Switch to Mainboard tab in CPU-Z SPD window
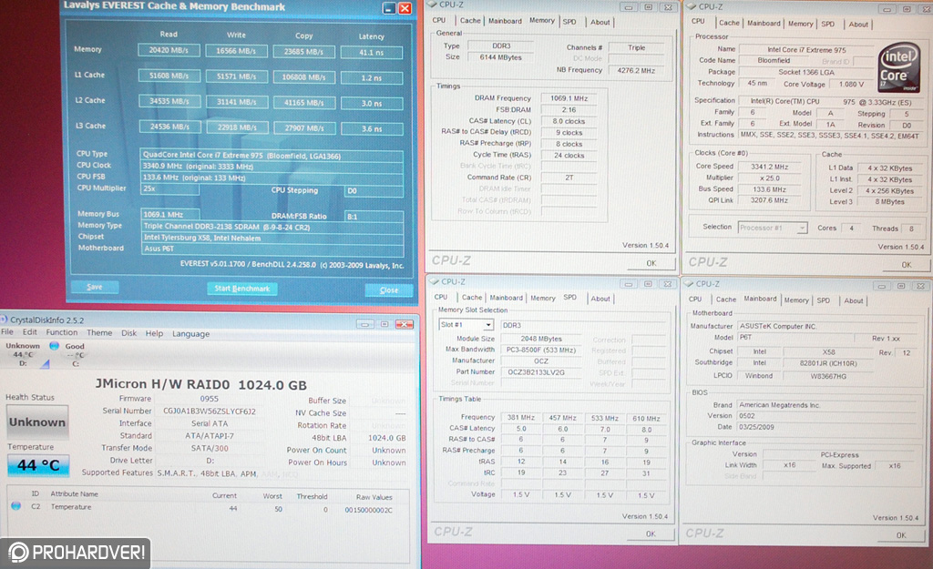The height and width of the screenshot is (569, 933). 507,298
